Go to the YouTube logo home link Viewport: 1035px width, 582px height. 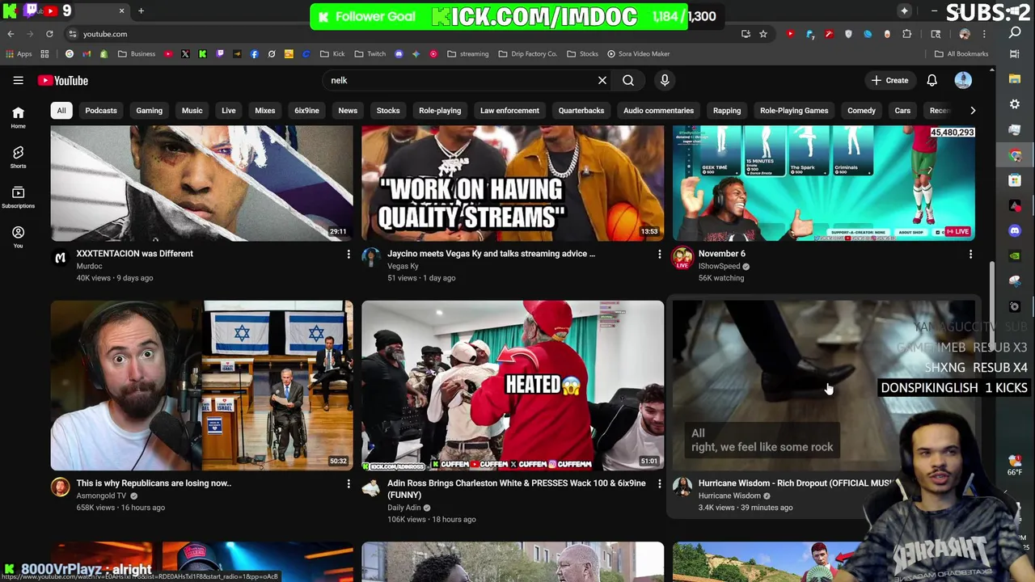pyautogui.click(x=62, y=80)
